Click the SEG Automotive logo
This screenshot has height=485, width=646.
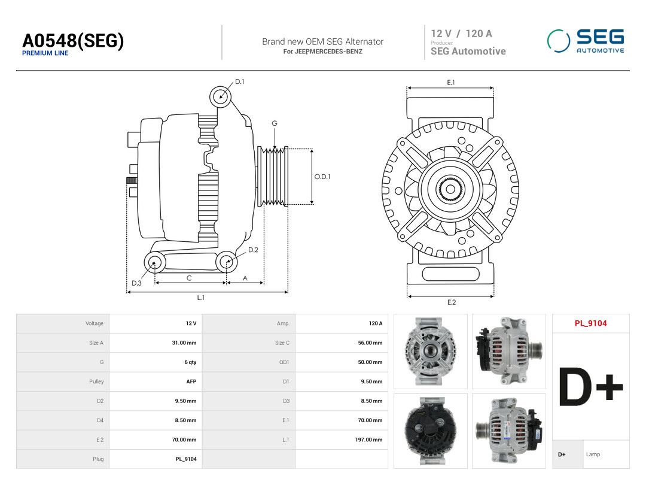coord(586,41)
